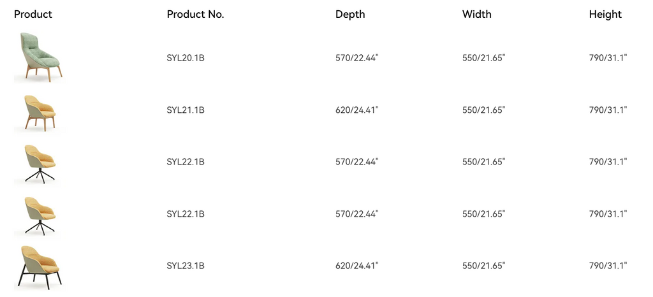Click the Depth column header
Viewport: 653px width, 297px height.
[350, 14]
